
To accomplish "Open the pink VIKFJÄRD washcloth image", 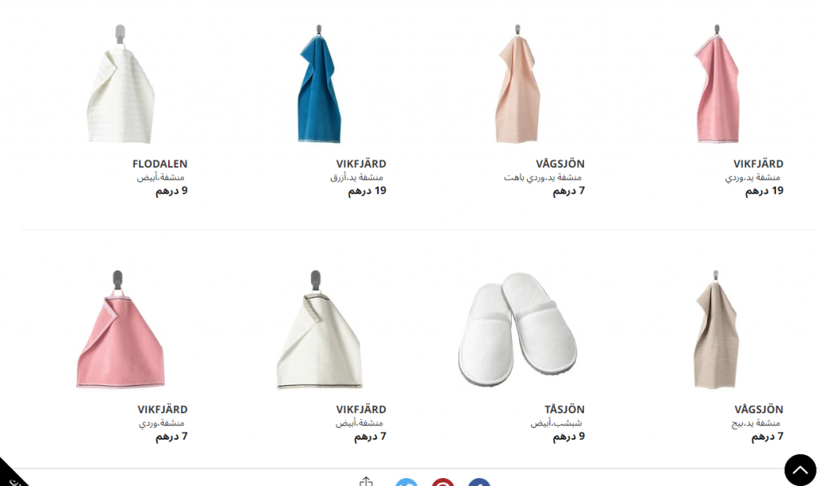I will [121, 329].
